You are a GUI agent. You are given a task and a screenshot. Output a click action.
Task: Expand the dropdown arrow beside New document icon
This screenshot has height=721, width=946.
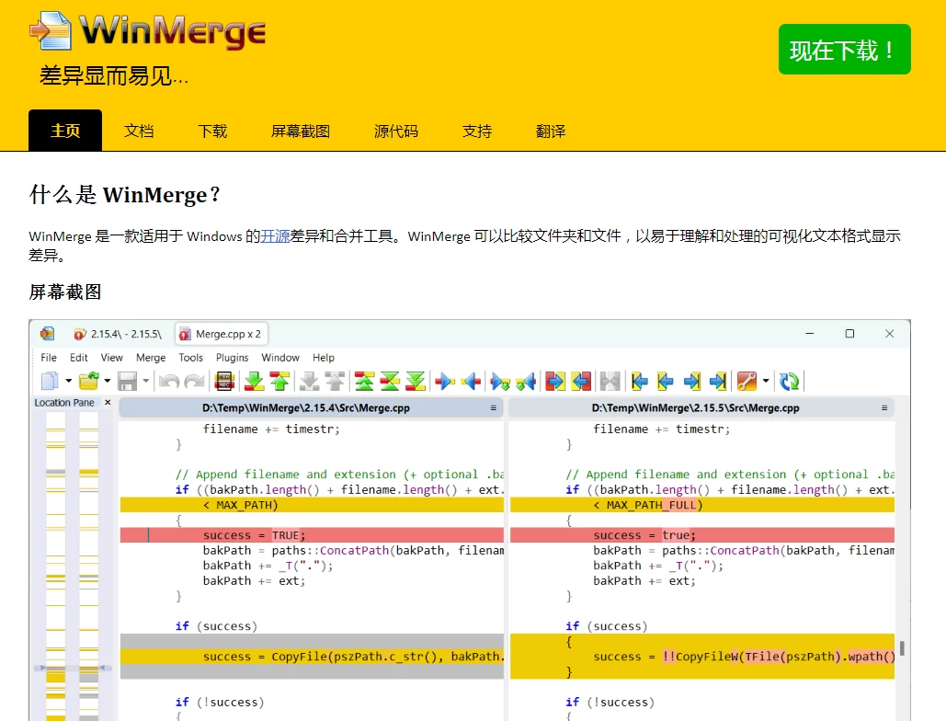68,381
